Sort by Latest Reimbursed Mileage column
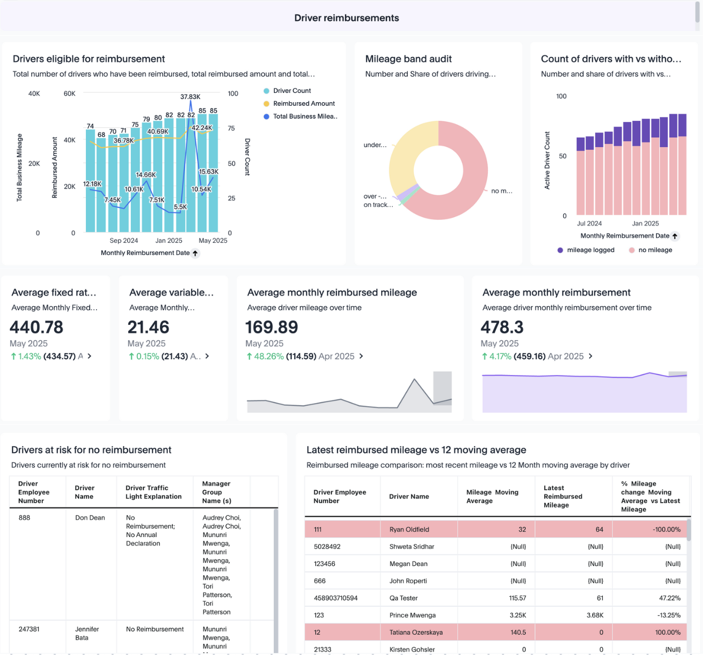The width and height of the screenshot is (704, 655). click(x=574, y=497)
